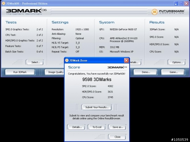
Task: Click '3DMark Score:' label in Results
Action: click(157, 29)
